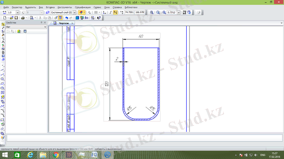Toggle the highlighted rounding/cursor step button
This screenshot has width=284, height=159.
(115, 12)
